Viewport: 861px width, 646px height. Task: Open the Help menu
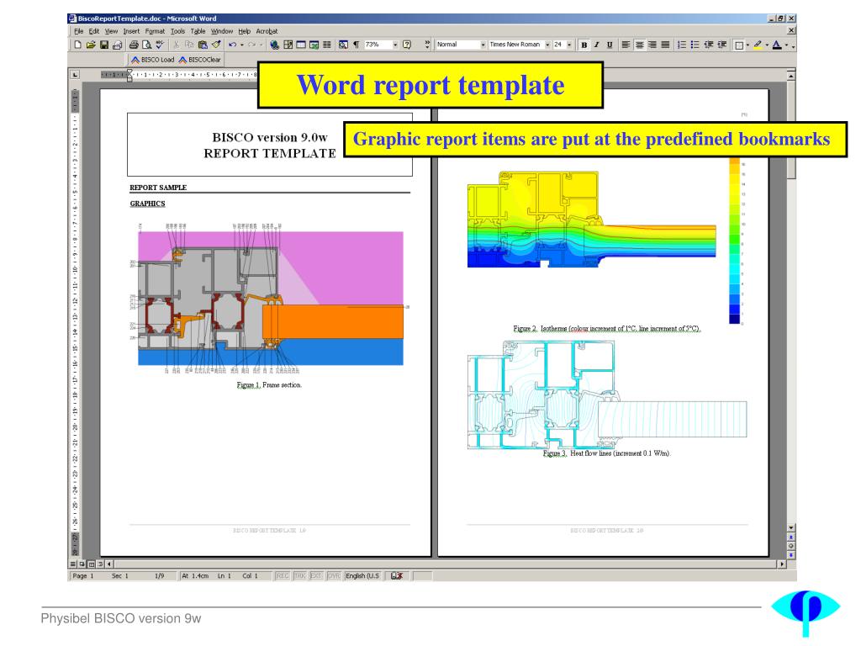245,31
